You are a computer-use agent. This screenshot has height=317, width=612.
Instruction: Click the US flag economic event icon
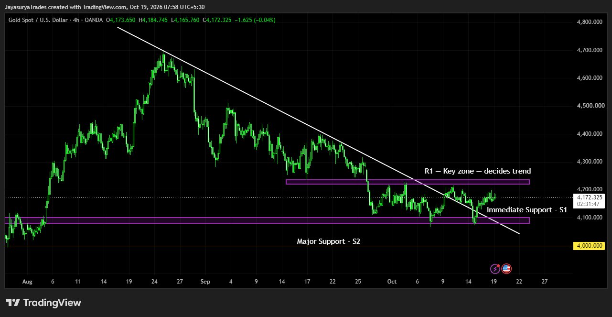(x=506, y=269)
